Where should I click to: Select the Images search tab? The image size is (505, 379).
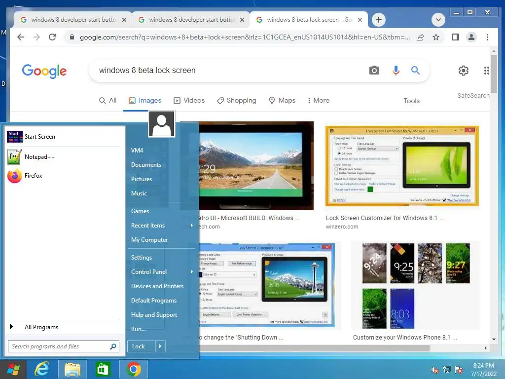(x=145, y=101)
